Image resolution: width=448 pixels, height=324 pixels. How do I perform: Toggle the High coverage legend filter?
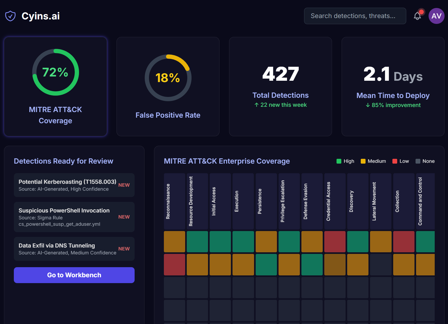[345, 161]
